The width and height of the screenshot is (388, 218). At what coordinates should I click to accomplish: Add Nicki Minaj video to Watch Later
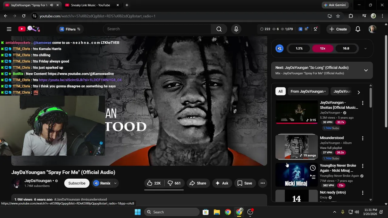313,168
